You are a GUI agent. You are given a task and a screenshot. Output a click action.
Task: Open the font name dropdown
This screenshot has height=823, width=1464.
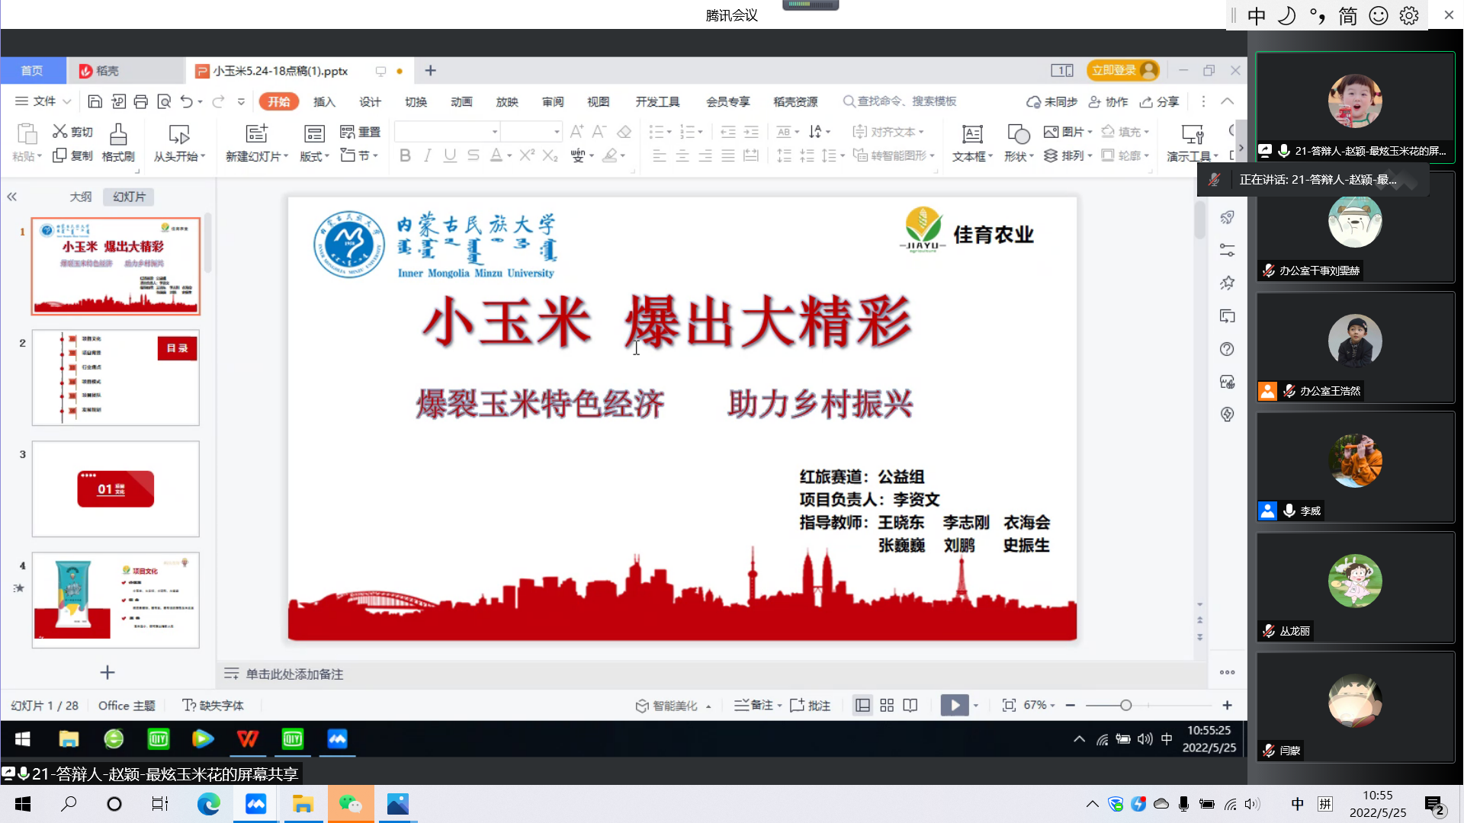tap(494, 132)
